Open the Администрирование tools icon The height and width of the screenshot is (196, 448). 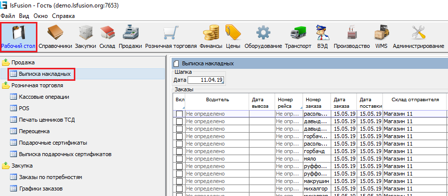(418, 32)
